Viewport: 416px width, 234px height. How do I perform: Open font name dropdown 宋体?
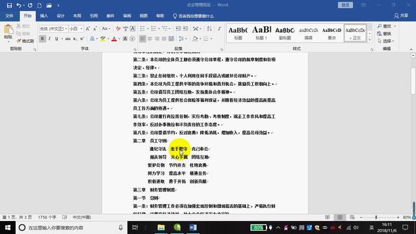click(x=66, y=29)
